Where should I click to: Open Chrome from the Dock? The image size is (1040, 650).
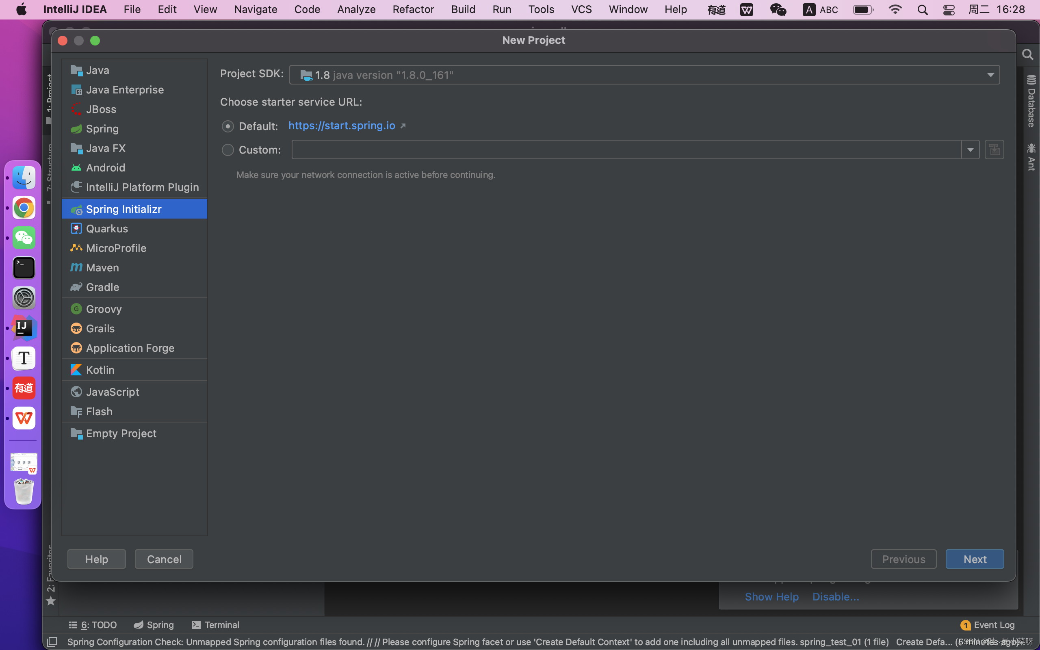point(24,208)
